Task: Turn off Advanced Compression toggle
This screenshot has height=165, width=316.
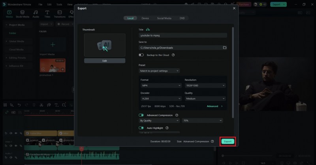Action: coord(141,115)
